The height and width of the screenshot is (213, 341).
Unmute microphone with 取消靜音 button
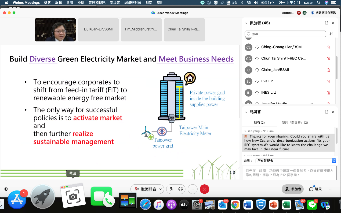(x=145, y=189)
